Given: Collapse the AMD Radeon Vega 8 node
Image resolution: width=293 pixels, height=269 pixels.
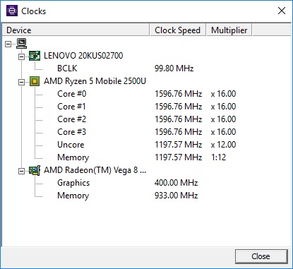Looking at the screenshot, I should tap(21, 171).
